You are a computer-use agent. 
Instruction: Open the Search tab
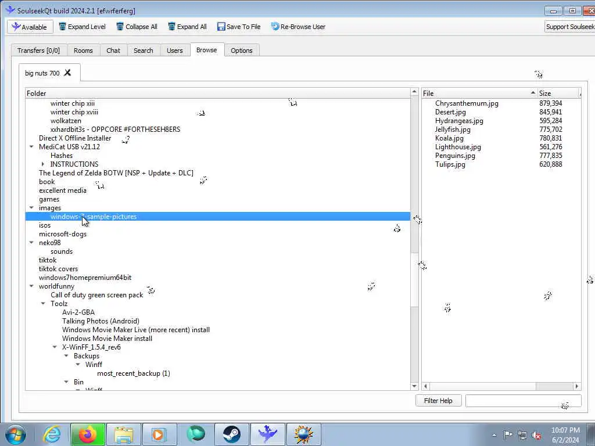[144, 51]
